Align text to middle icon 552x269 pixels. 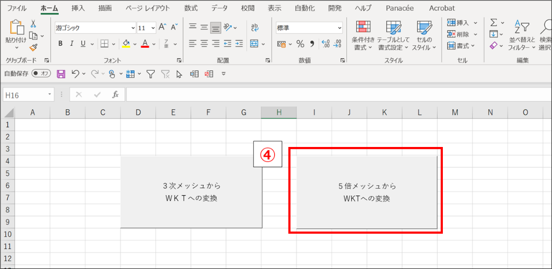tap(204, 26)
